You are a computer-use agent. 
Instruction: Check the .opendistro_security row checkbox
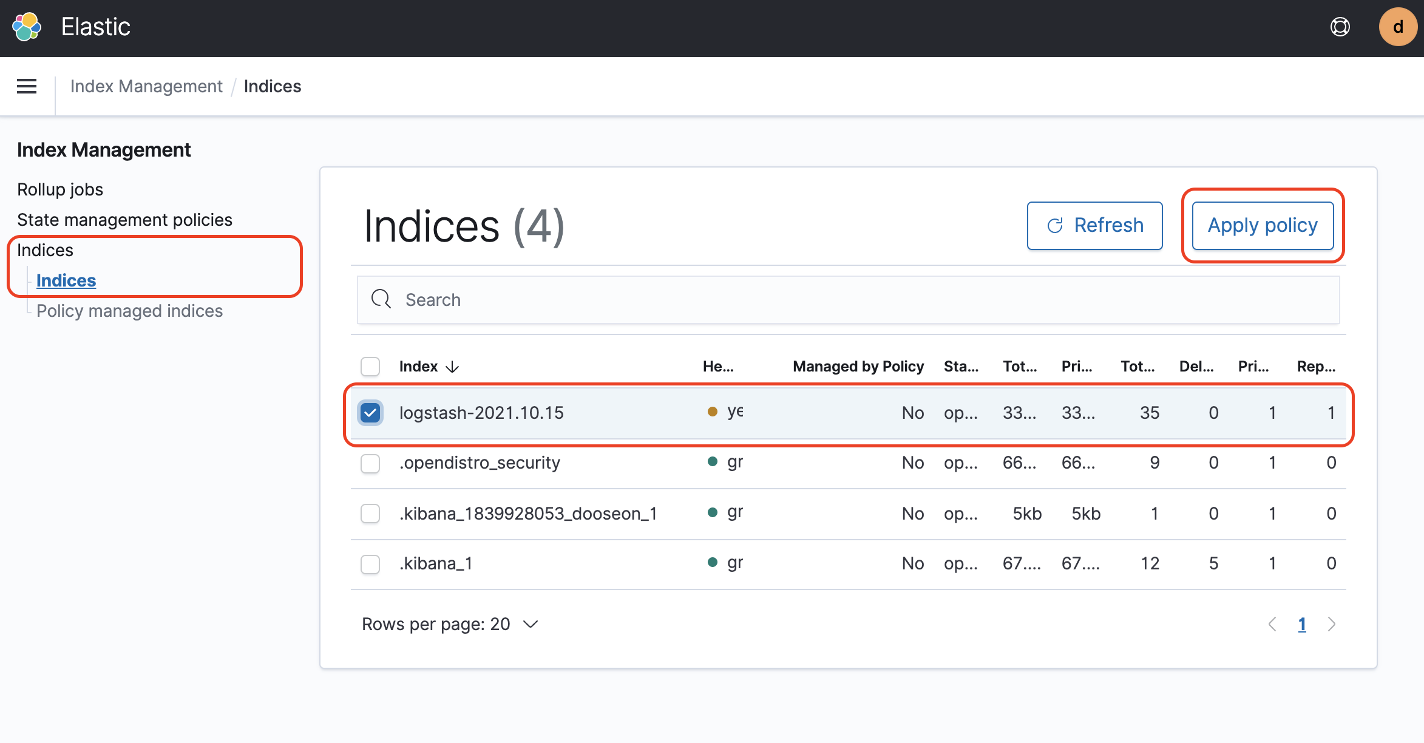click(x=370, y=463)
